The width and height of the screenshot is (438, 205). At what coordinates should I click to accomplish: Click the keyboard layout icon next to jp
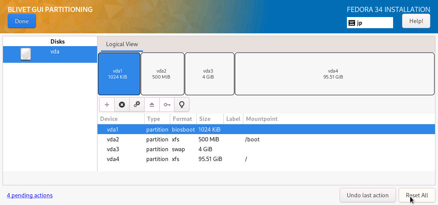(352, 23)
